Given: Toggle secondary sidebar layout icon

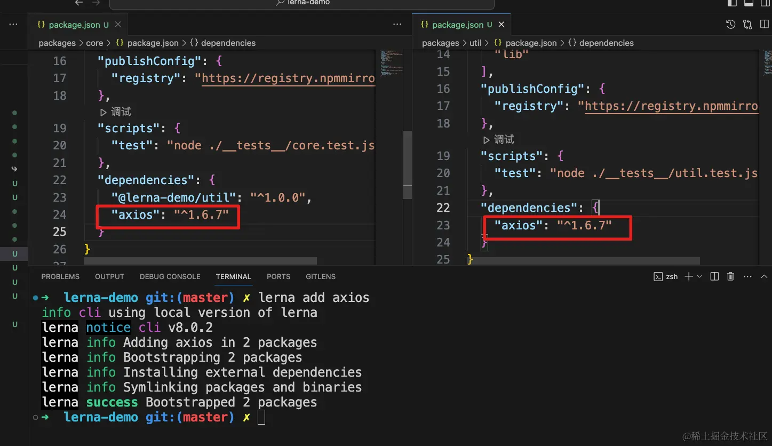Looking at the screenshot, I should click(x=766, y=3).
